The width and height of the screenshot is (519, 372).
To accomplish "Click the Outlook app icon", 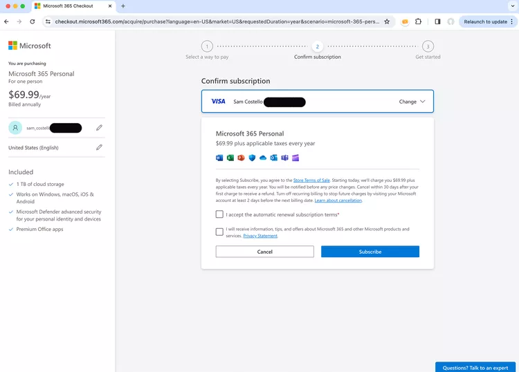I will click(x=274, y=158).
